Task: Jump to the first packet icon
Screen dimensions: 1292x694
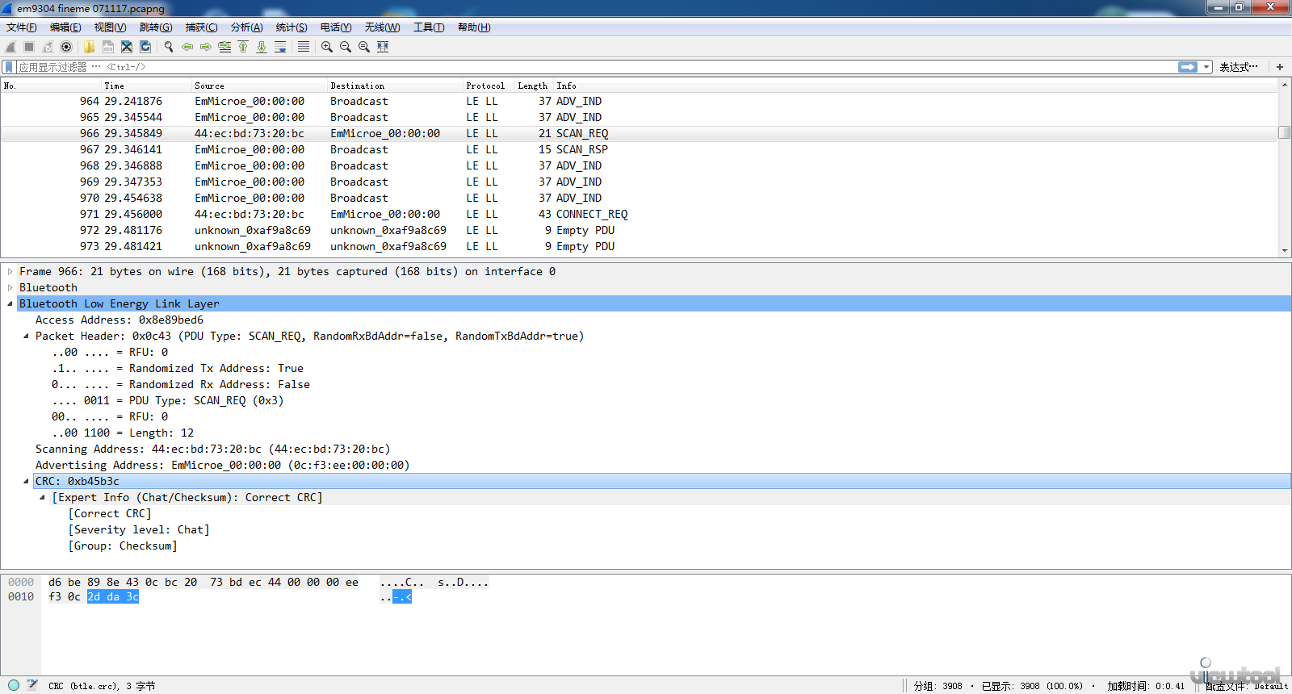Action: click(243, 47)
